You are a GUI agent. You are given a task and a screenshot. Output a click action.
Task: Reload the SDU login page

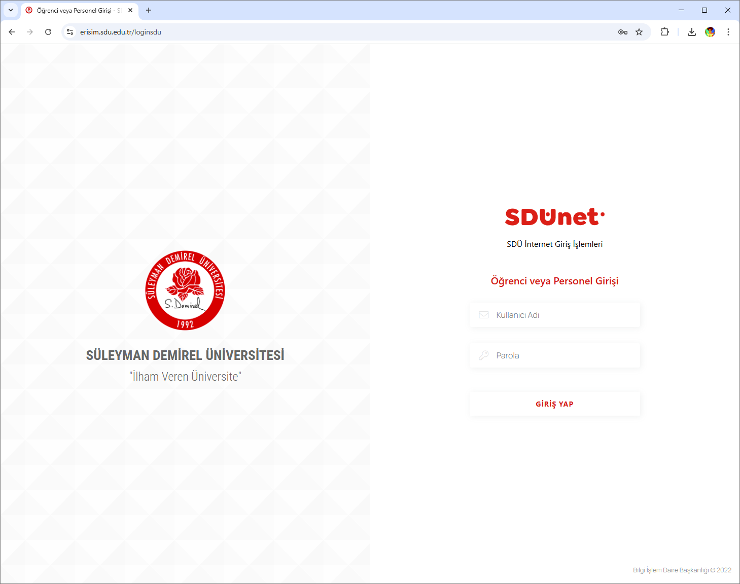click(x=48, y=32)
